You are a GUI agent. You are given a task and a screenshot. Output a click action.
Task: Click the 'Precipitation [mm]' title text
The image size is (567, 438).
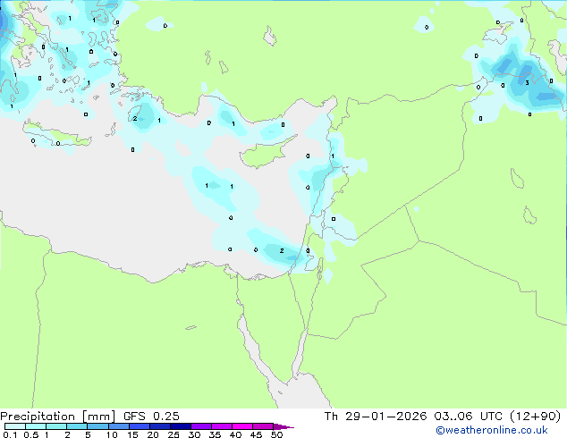(x=58, y=417)
